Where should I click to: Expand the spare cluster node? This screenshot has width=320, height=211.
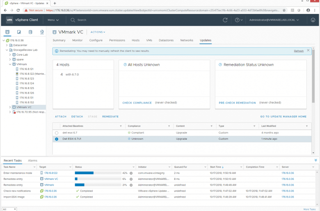point(10,59)
